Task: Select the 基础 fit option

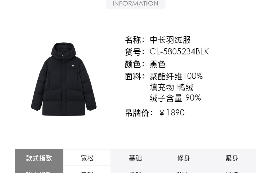Action: (x=135, y=158)
